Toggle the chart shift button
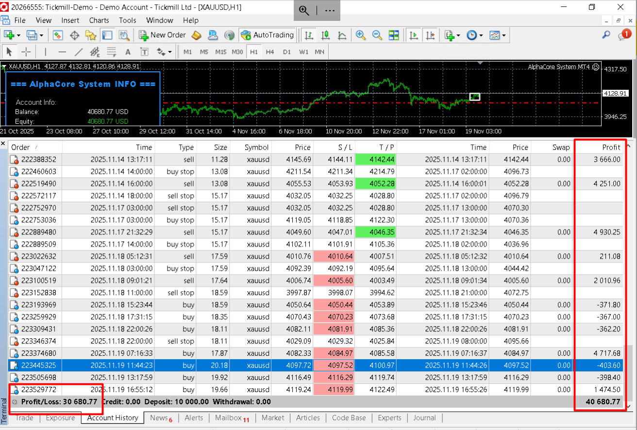The image size is (637, 430). point(430,35)
